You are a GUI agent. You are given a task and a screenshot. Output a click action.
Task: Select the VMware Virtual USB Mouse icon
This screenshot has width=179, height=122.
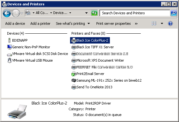tap(10, 60)
